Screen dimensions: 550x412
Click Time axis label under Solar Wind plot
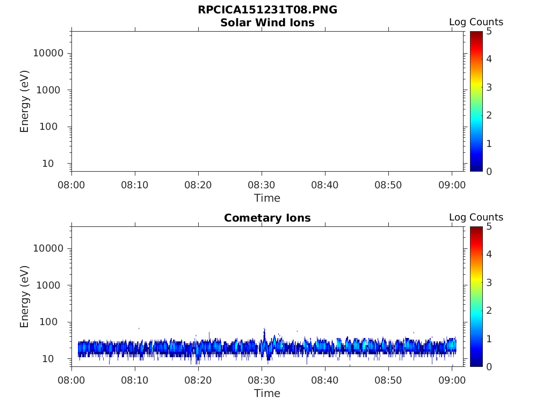click(x=267, y=198)
